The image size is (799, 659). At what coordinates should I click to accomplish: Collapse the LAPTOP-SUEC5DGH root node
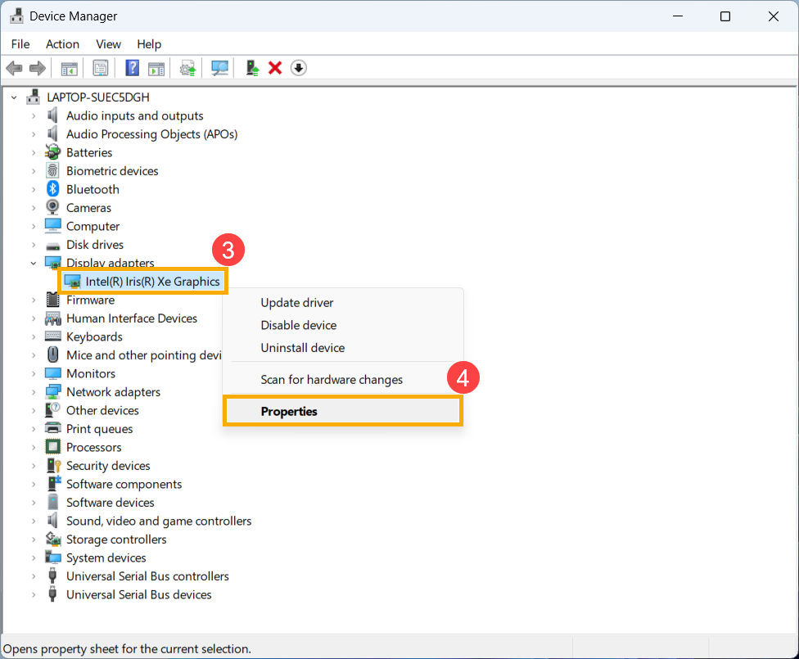pyautogui.click(x=14, y=97)
